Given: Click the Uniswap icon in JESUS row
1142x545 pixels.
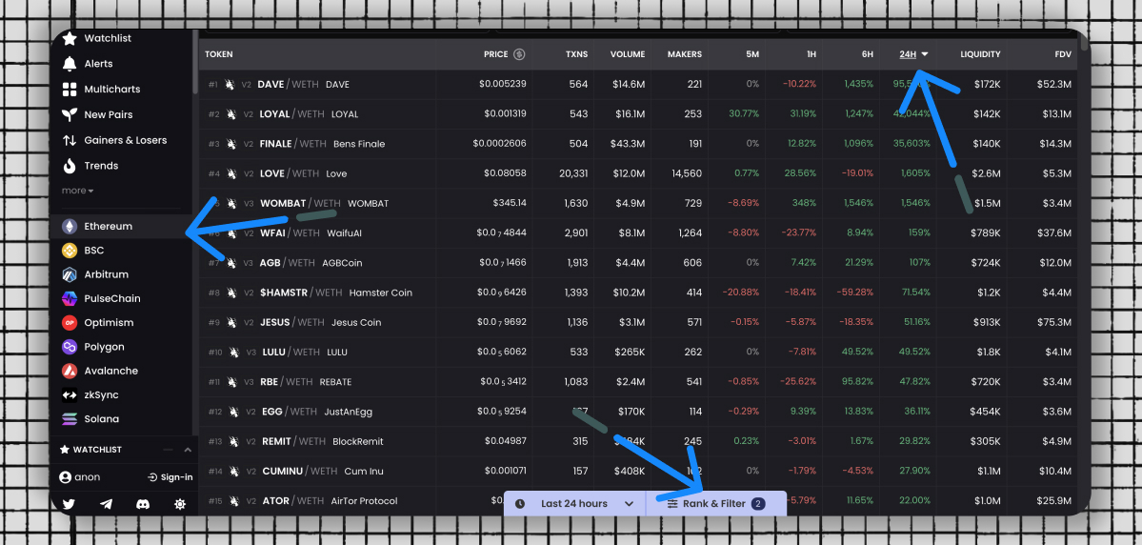Looking at the screenshot, I should 231,323.
